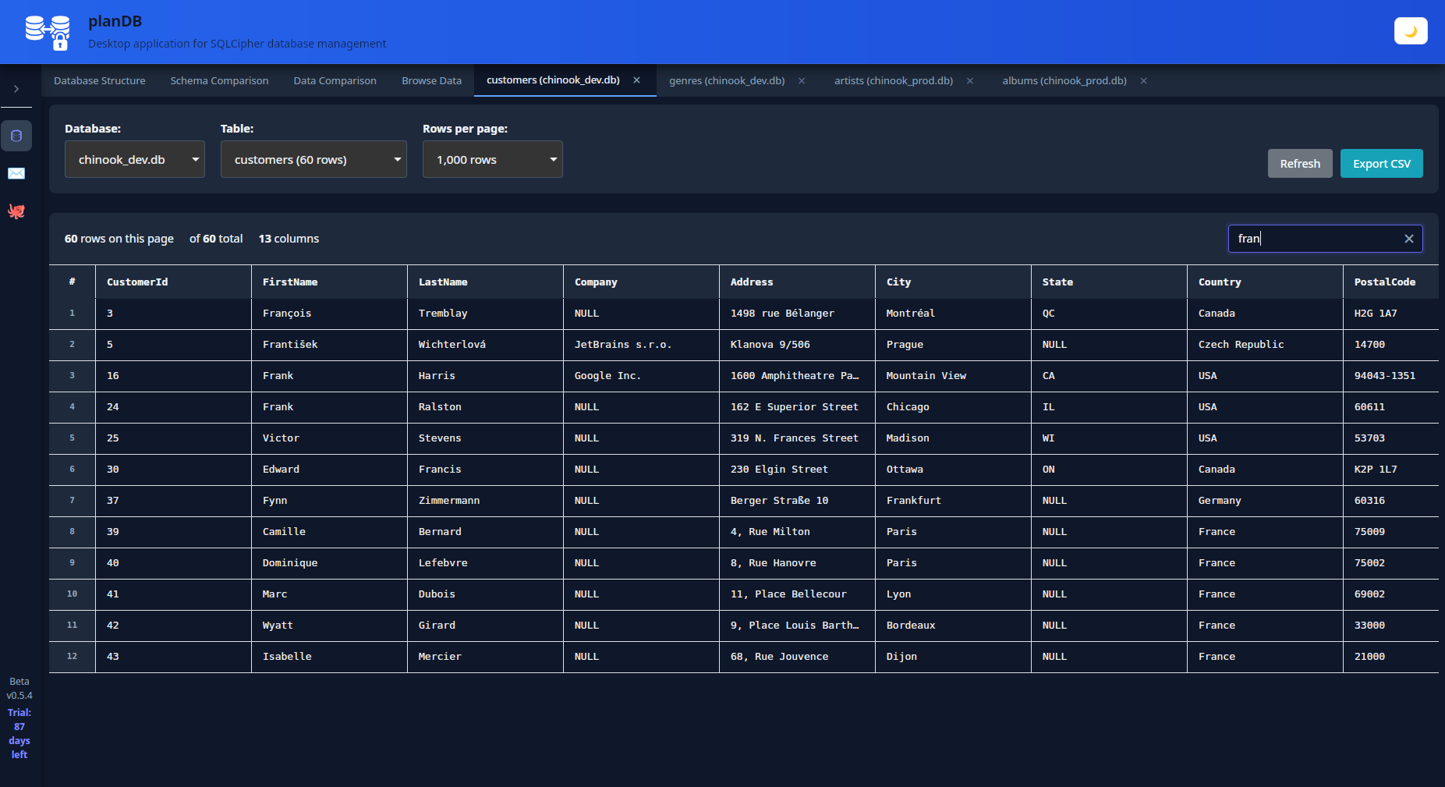The height and width of the screenshot is (787, 1445).
Task: Click the red octopus icon in the sidebar
Action: pos(16,211)
